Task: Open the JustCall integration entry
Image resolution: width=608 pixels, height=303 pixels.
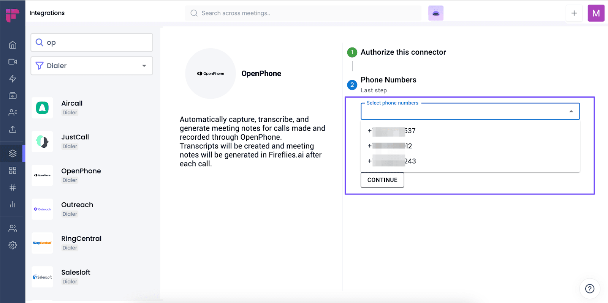Action: pyautogui.click(x=92, y=142)
